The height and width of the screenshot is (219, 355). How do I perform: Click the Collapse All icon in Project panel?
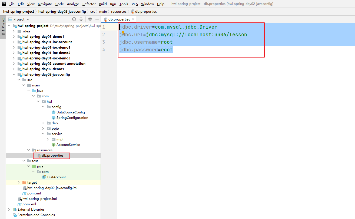[x=81, y=19]
